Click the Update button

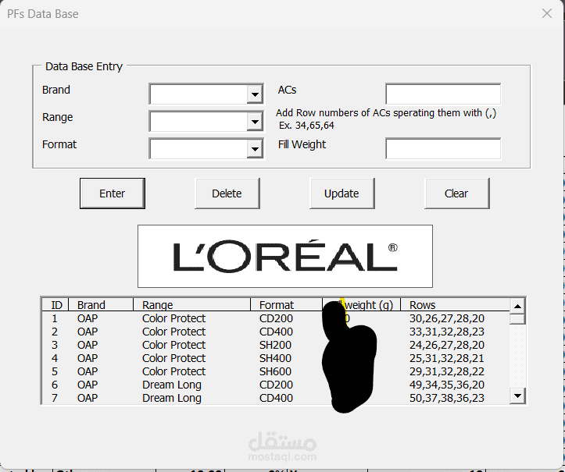[x=342, y=193]
